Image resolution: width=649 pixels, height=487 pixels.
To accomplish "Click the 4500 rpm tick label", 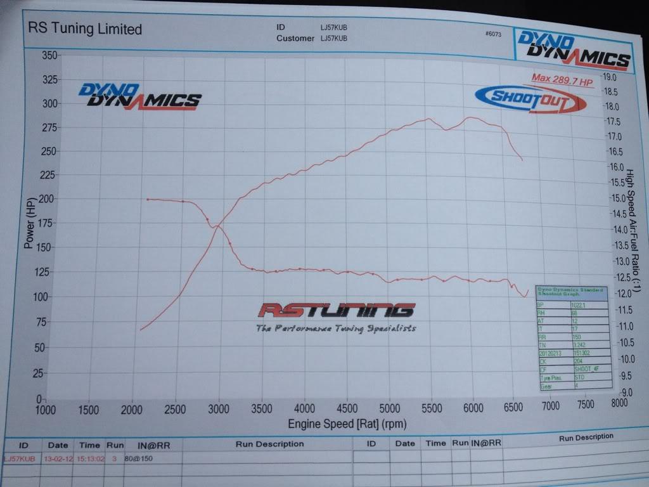I will [x=347, y=408].
